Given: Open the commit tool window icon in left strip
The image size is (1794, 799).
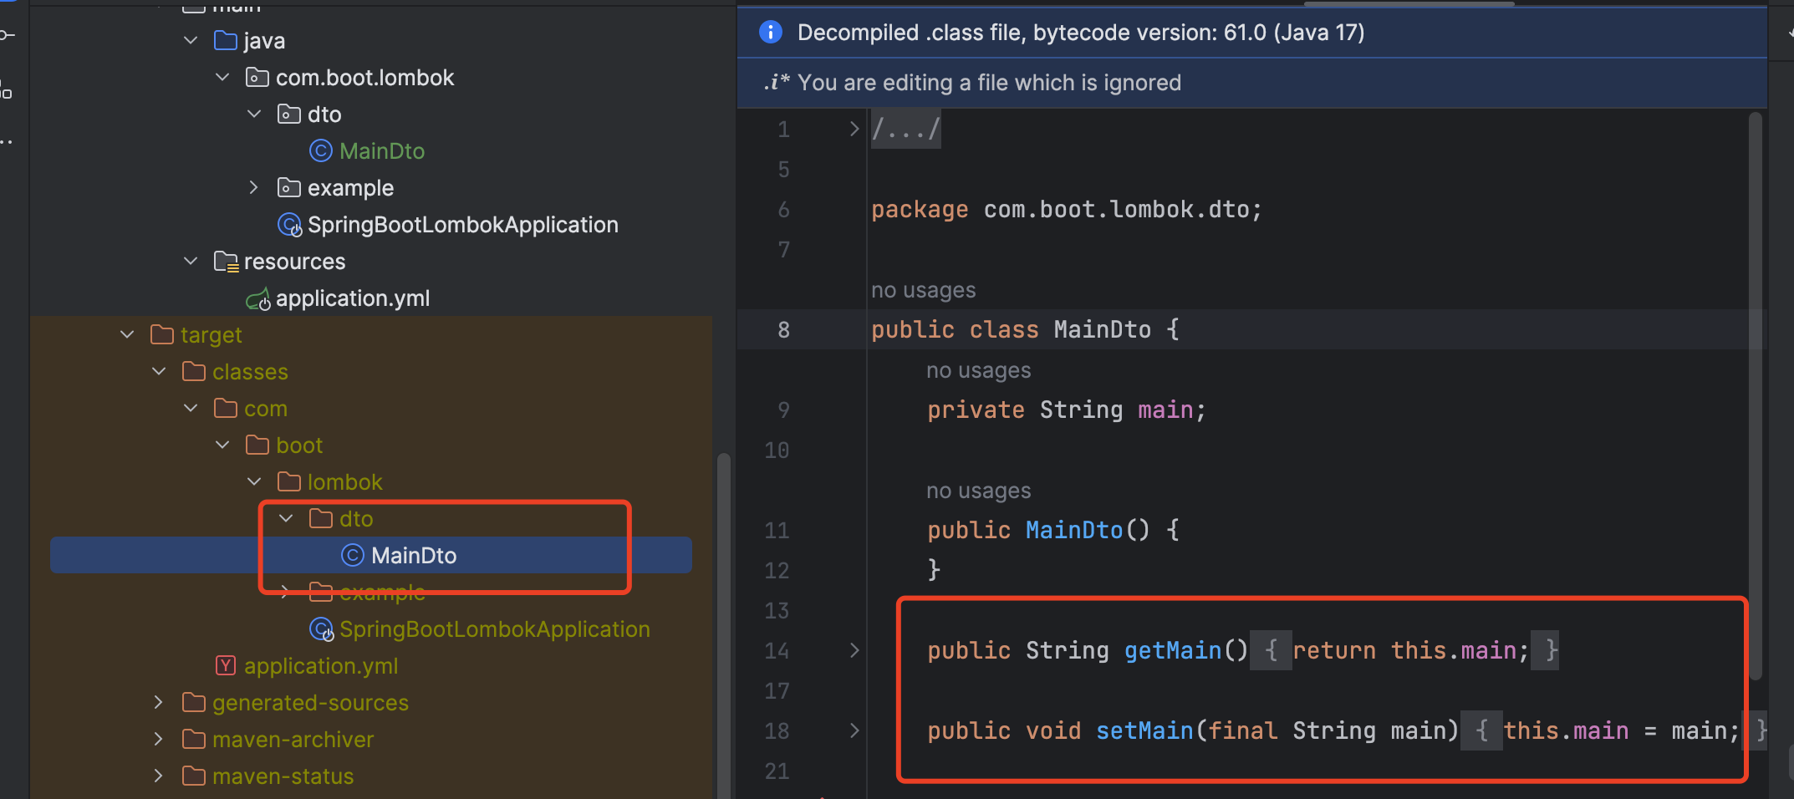Looking at the screenshot, I should (8, 34).
